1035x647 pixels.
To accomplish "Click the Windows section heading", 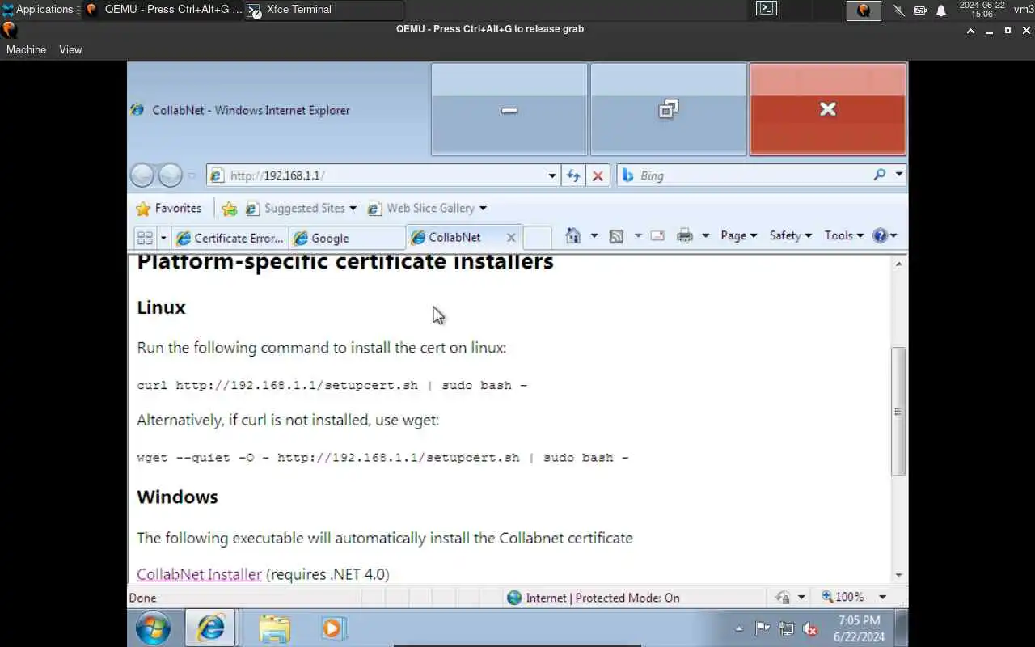I will pos(178,497).
